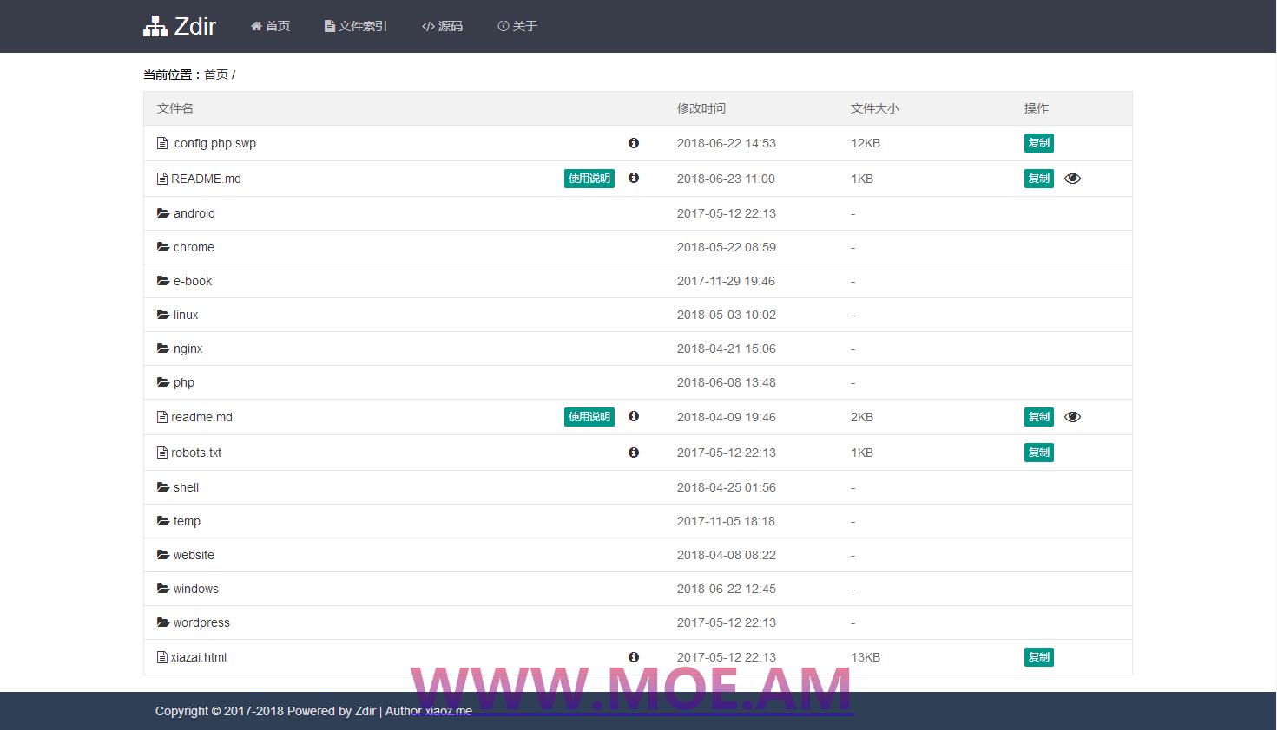The width and height of the screenshot is (1277, 730).
Task: Click the 2KB size of readme.md
Action: pos(862,417)
